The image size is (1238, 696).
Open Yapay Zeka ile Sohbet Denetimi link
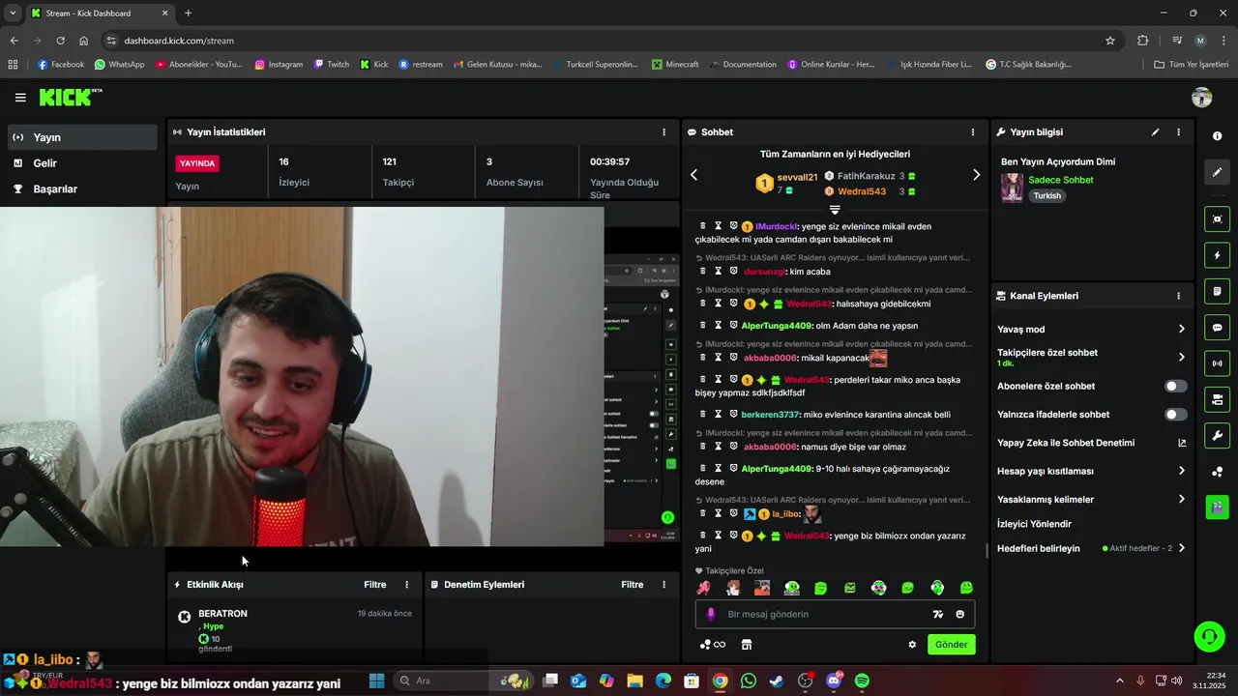pyautogui.click(x=1091, y=443)
